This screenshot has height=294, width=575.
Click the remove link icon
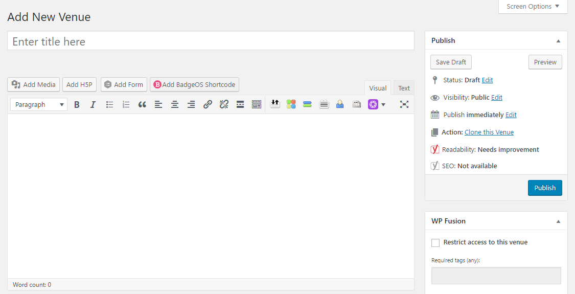224,104
